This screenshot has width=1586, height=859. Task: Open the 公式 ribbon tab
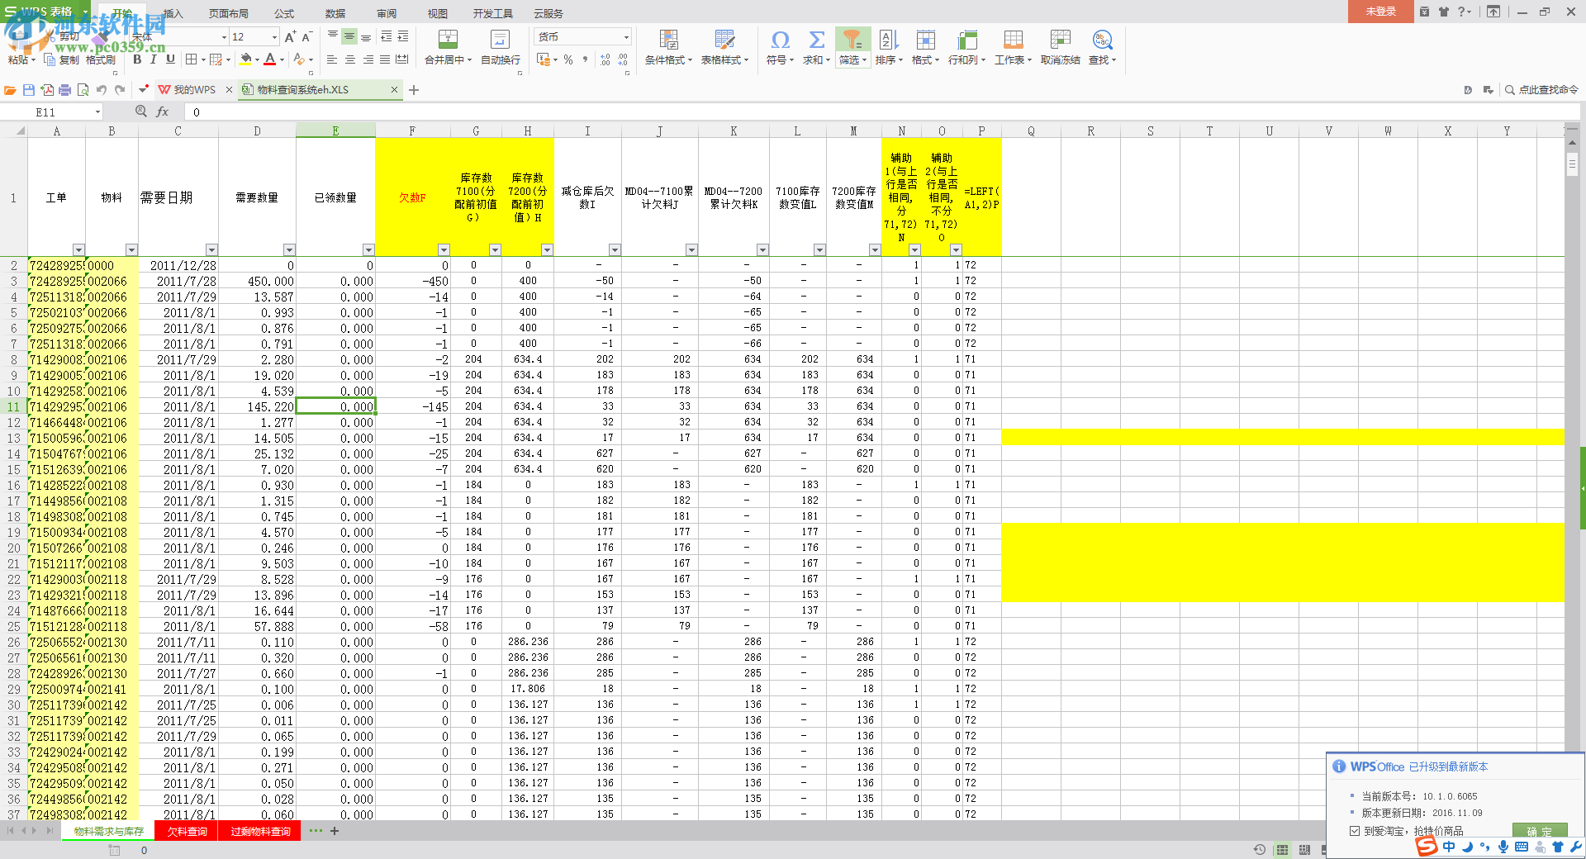pyautogui.click(x=284, y=13)
